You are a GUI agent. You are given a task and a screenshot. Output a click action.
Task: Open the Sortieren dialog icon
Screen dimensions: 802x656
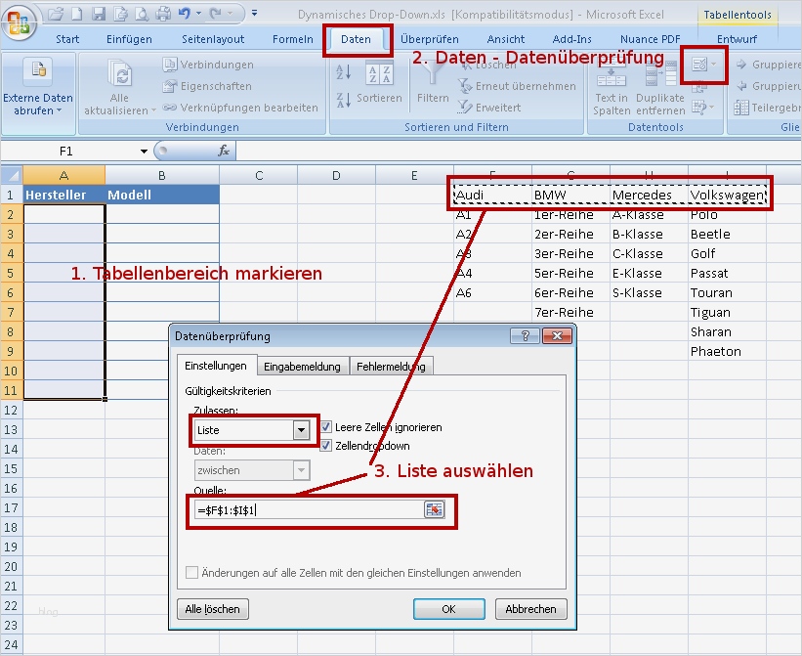point(379,74)
